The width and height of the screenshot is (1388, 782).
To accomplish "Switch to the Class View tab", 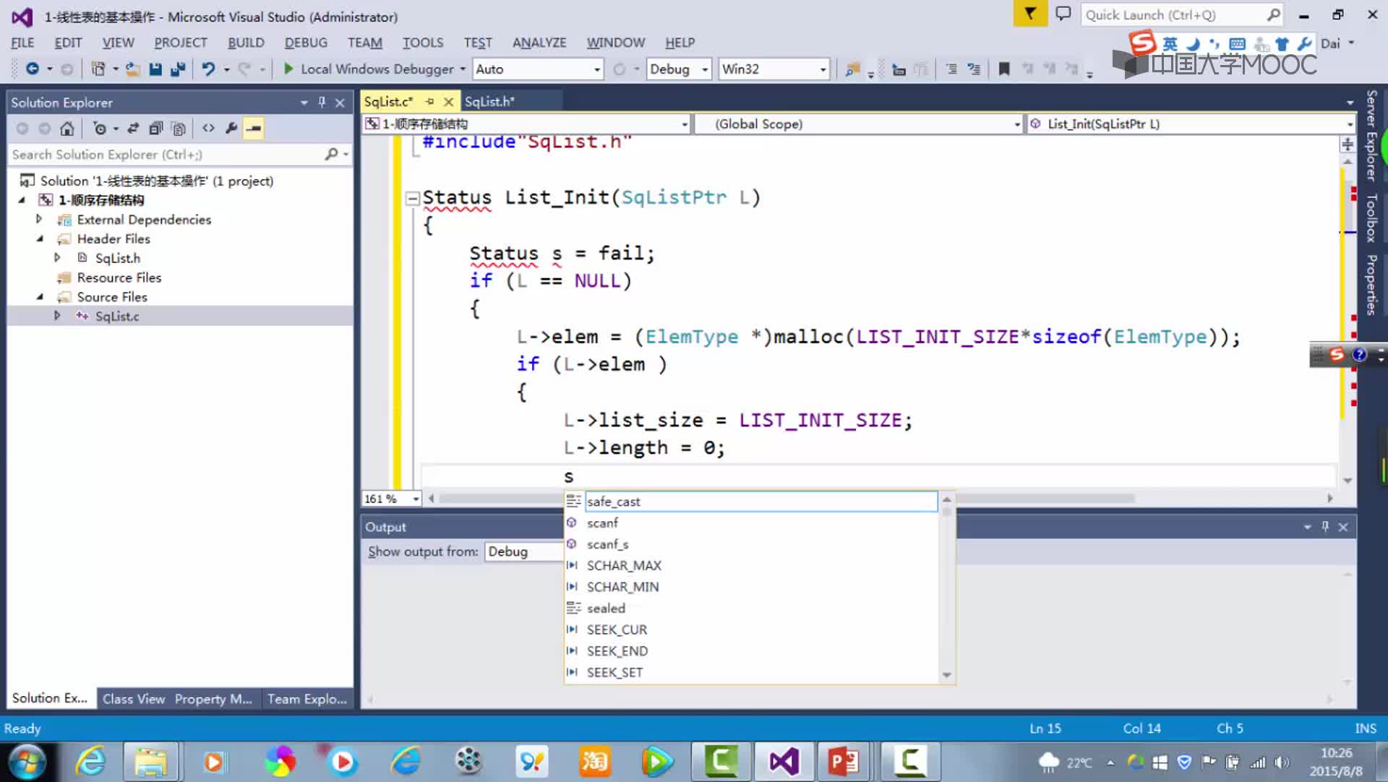I will click(x=134, y=699).
